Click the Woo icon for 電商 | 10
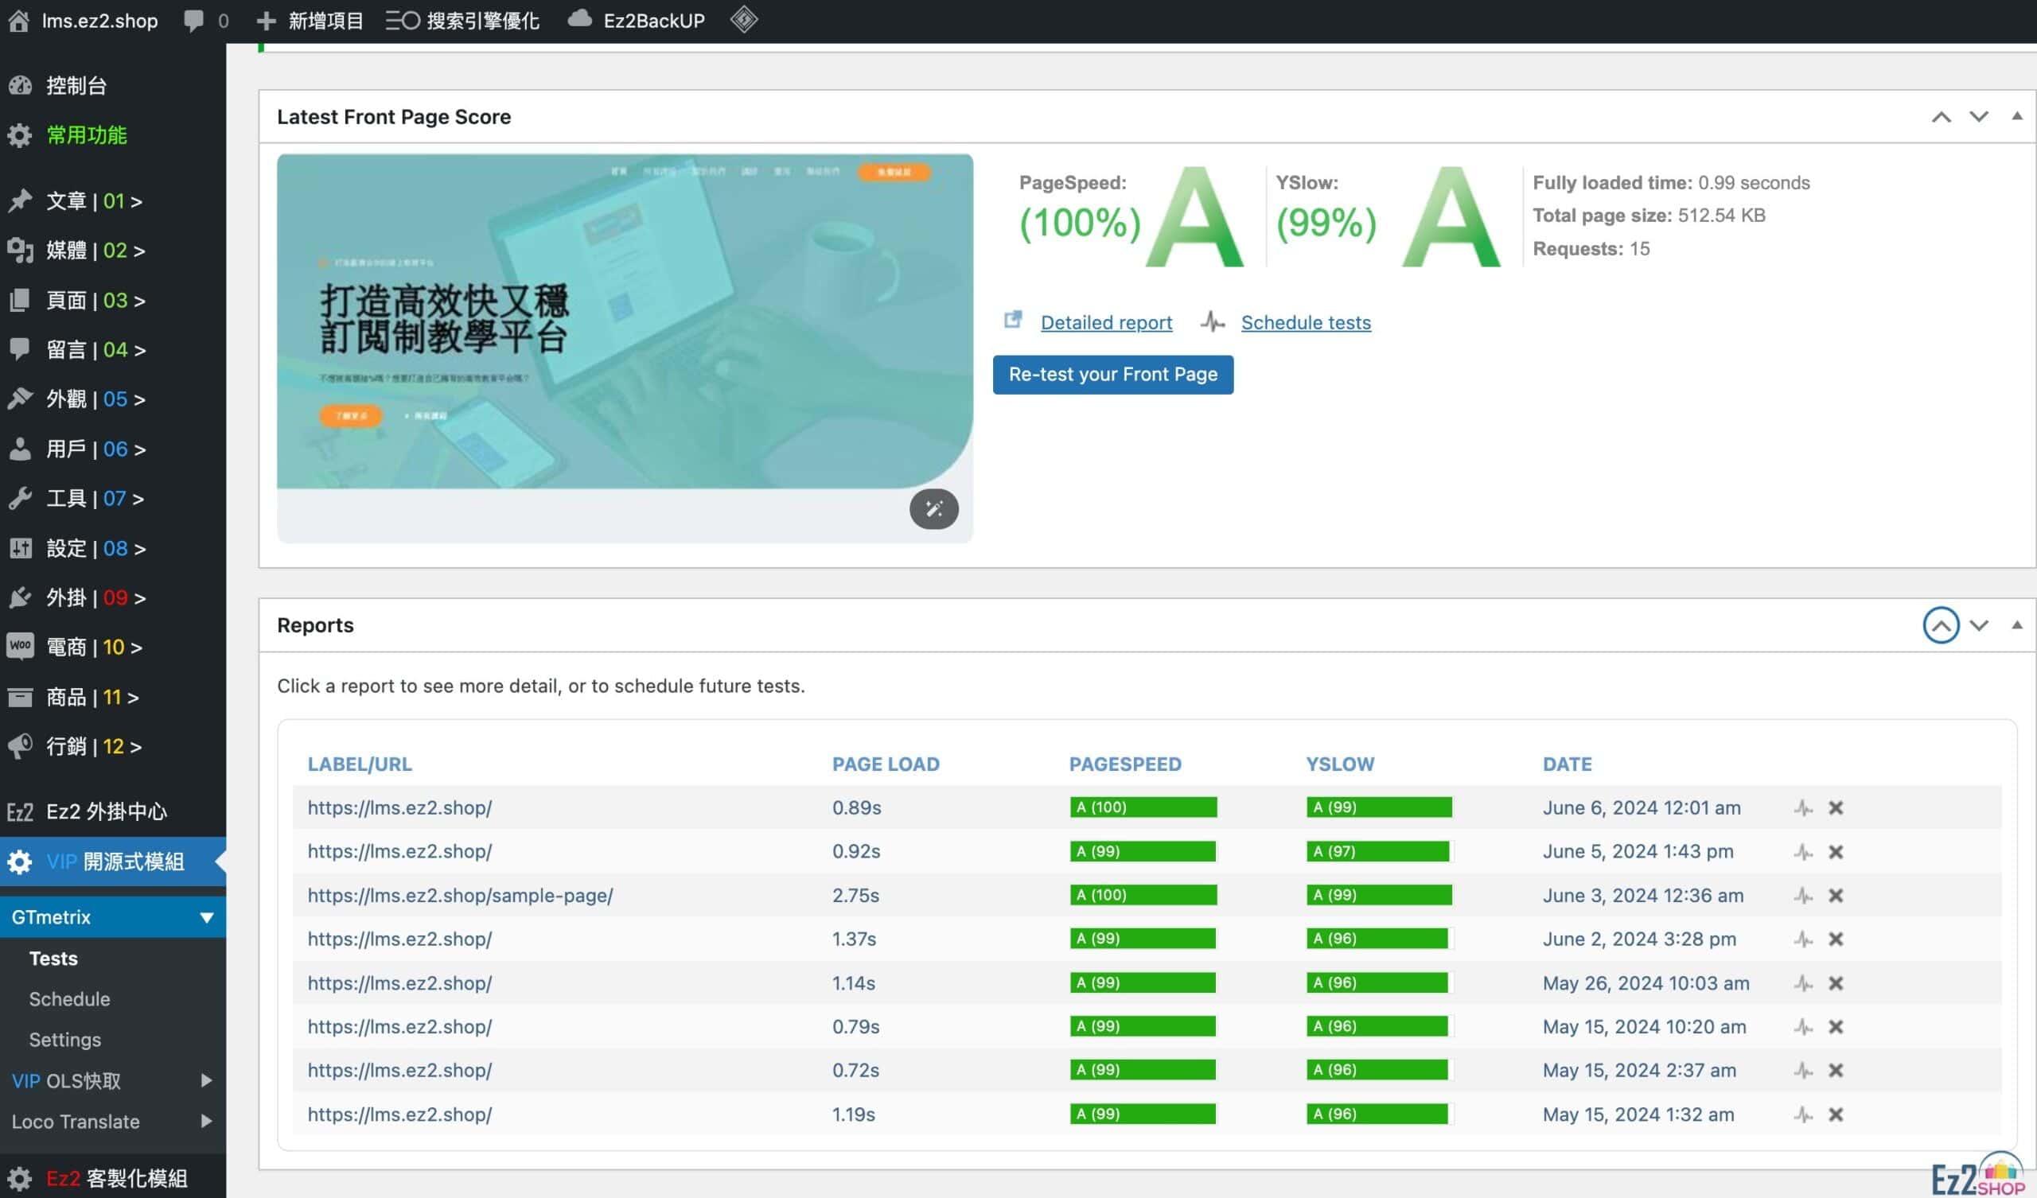This screenshot has width=2037, height=1198. (20, 646)
